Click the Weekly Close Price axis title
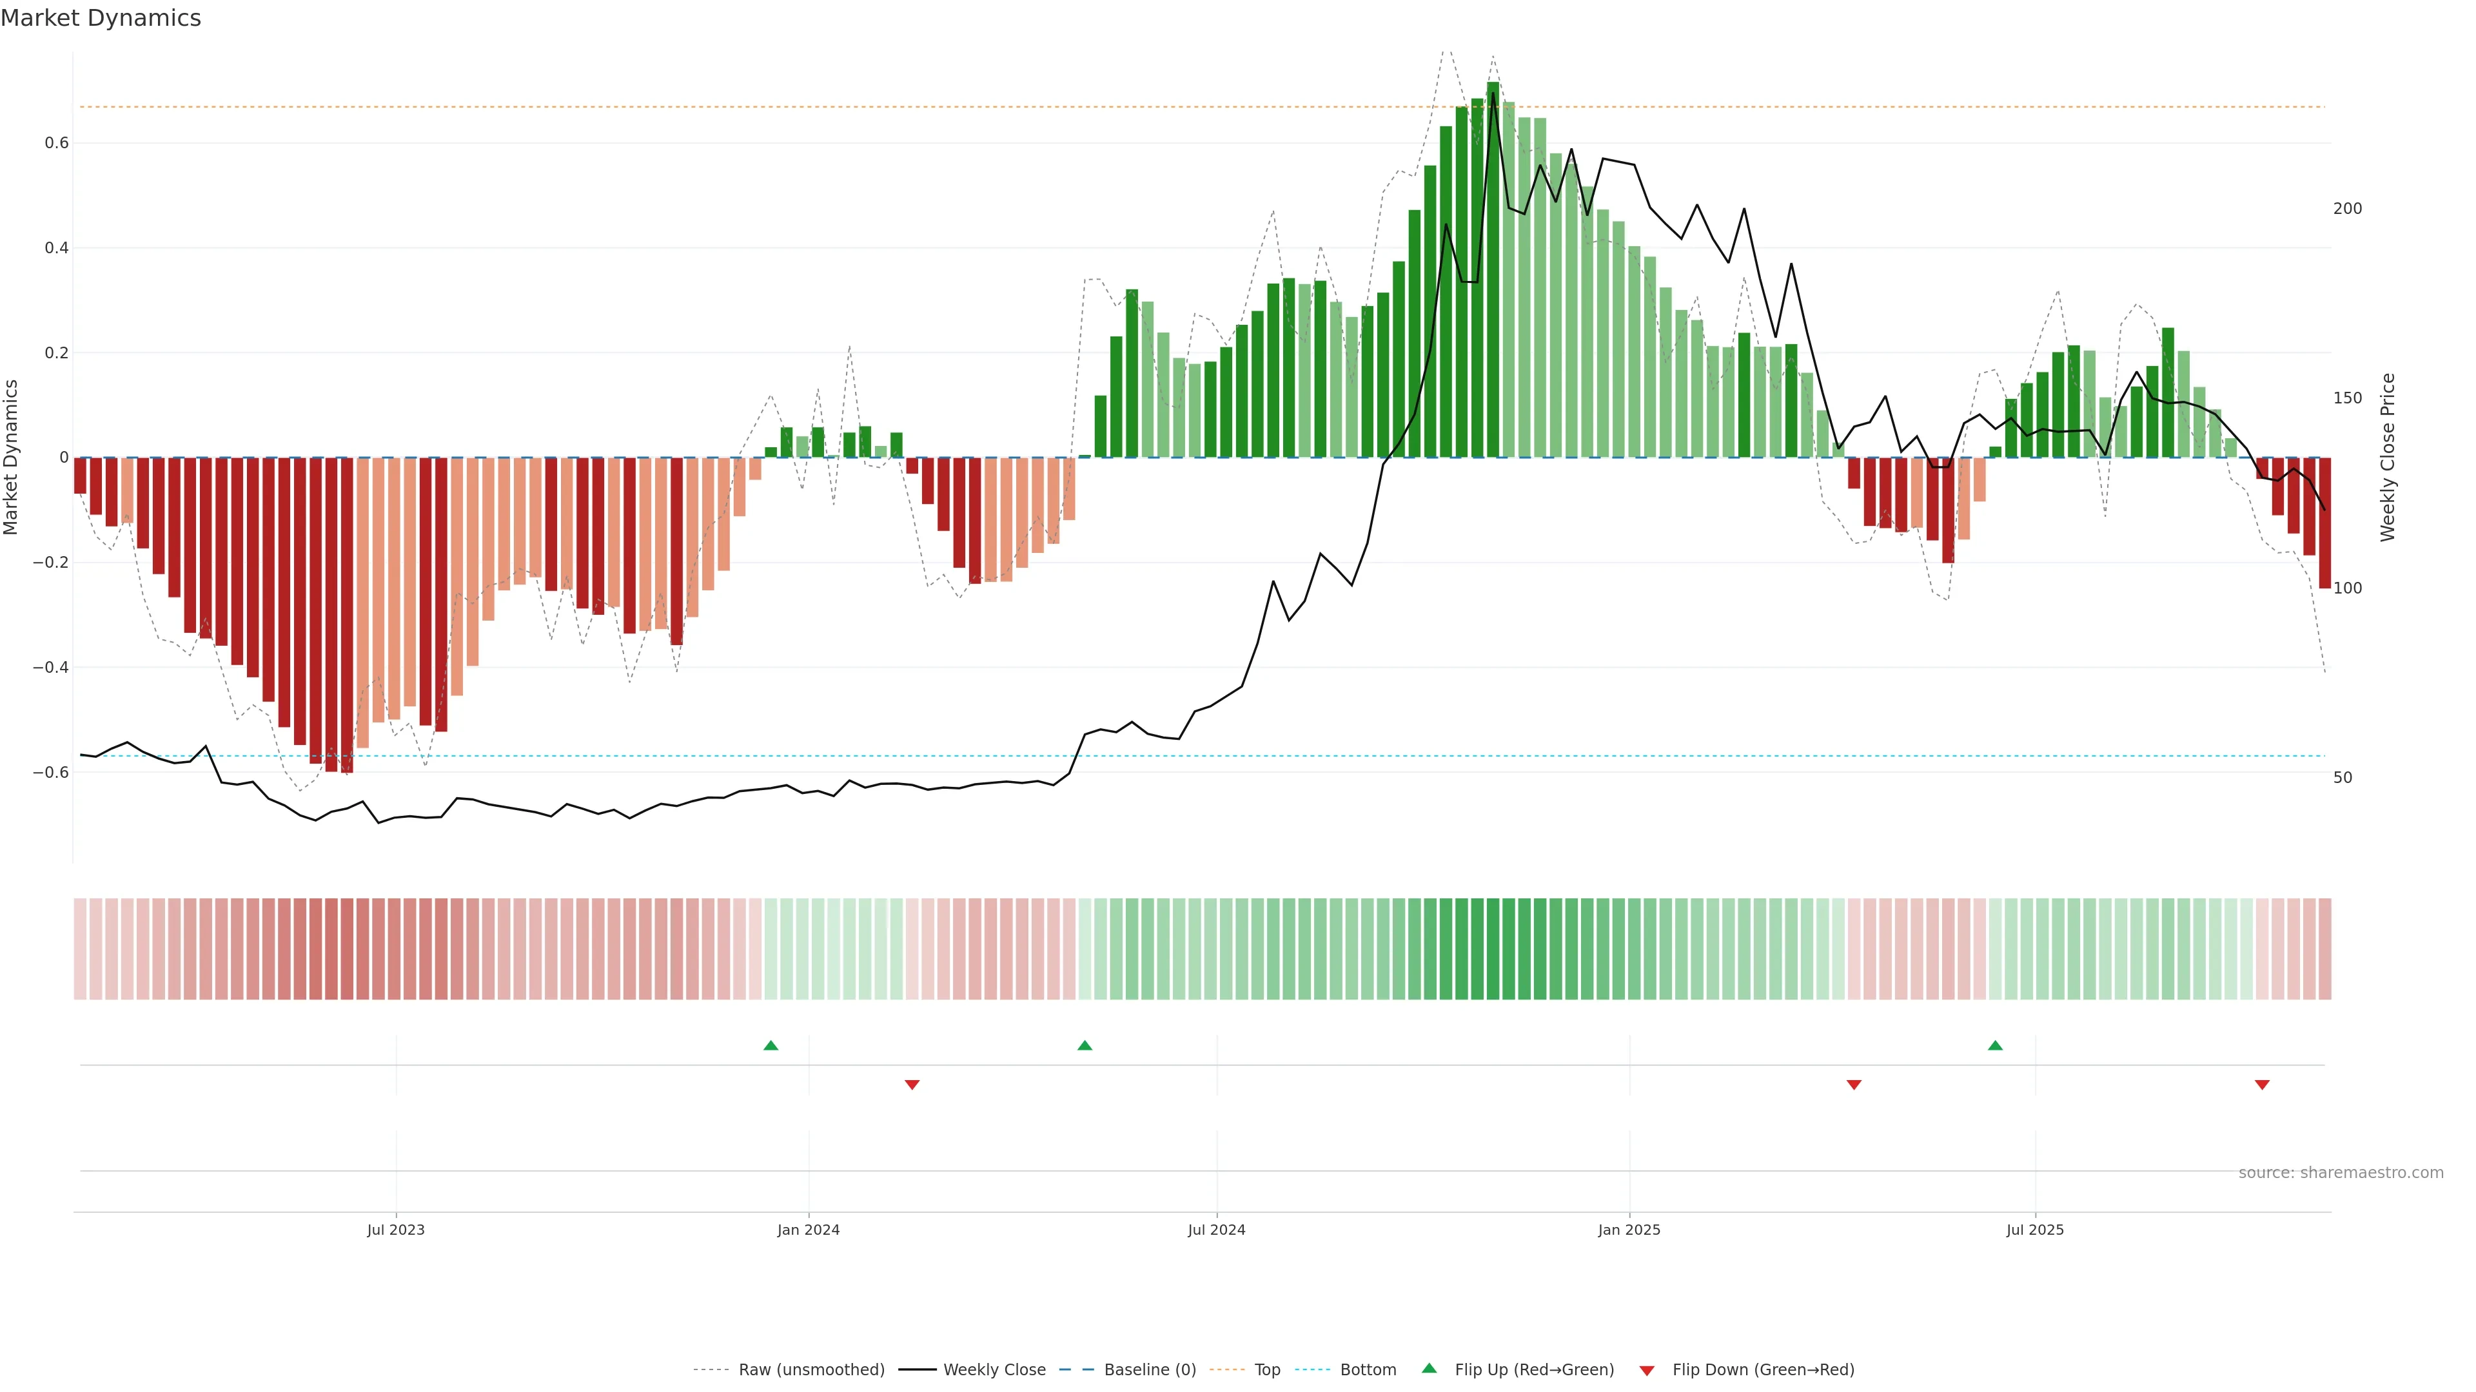This screenshot has height=1392, width=2476. pos(2388,458)
